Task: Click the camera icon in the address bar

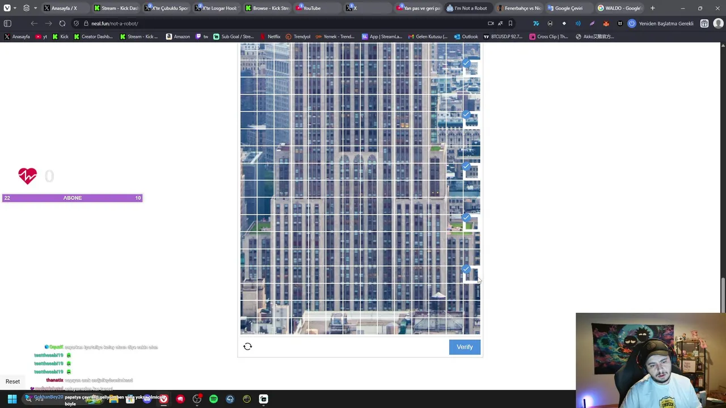Action: [491, 23]
